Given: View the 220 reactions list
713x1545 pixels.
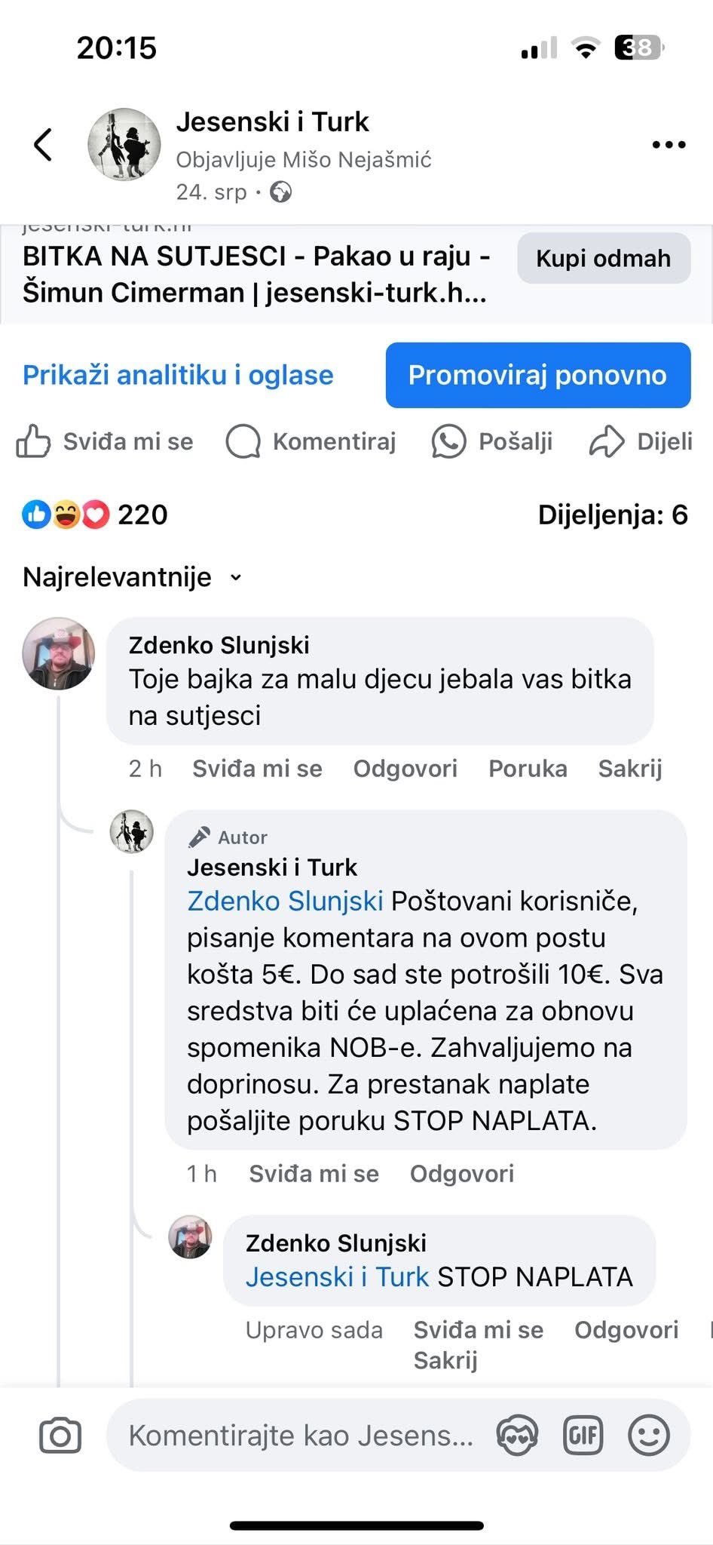Looking at the screenshot, I should pyautogui.click(x=142, y=515).
